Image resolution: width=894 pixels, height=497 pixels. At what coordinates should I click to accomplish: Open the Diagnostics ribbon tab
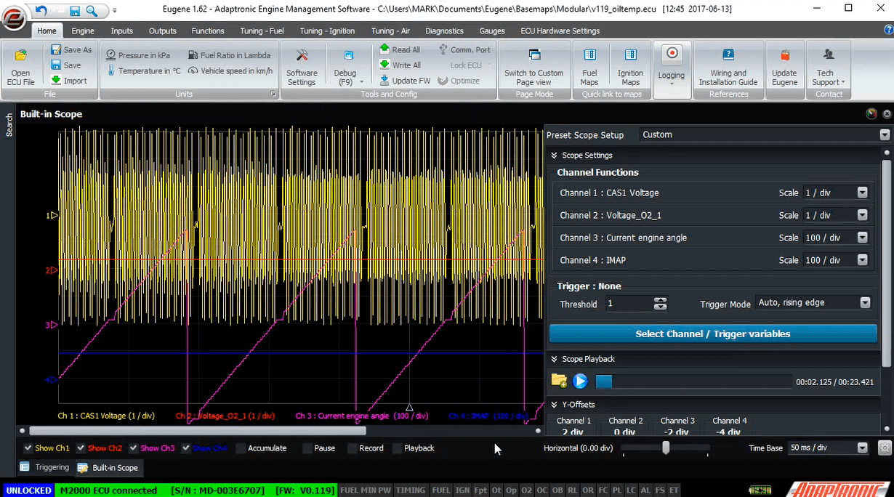pyautogui.click(x=444, y=31)
